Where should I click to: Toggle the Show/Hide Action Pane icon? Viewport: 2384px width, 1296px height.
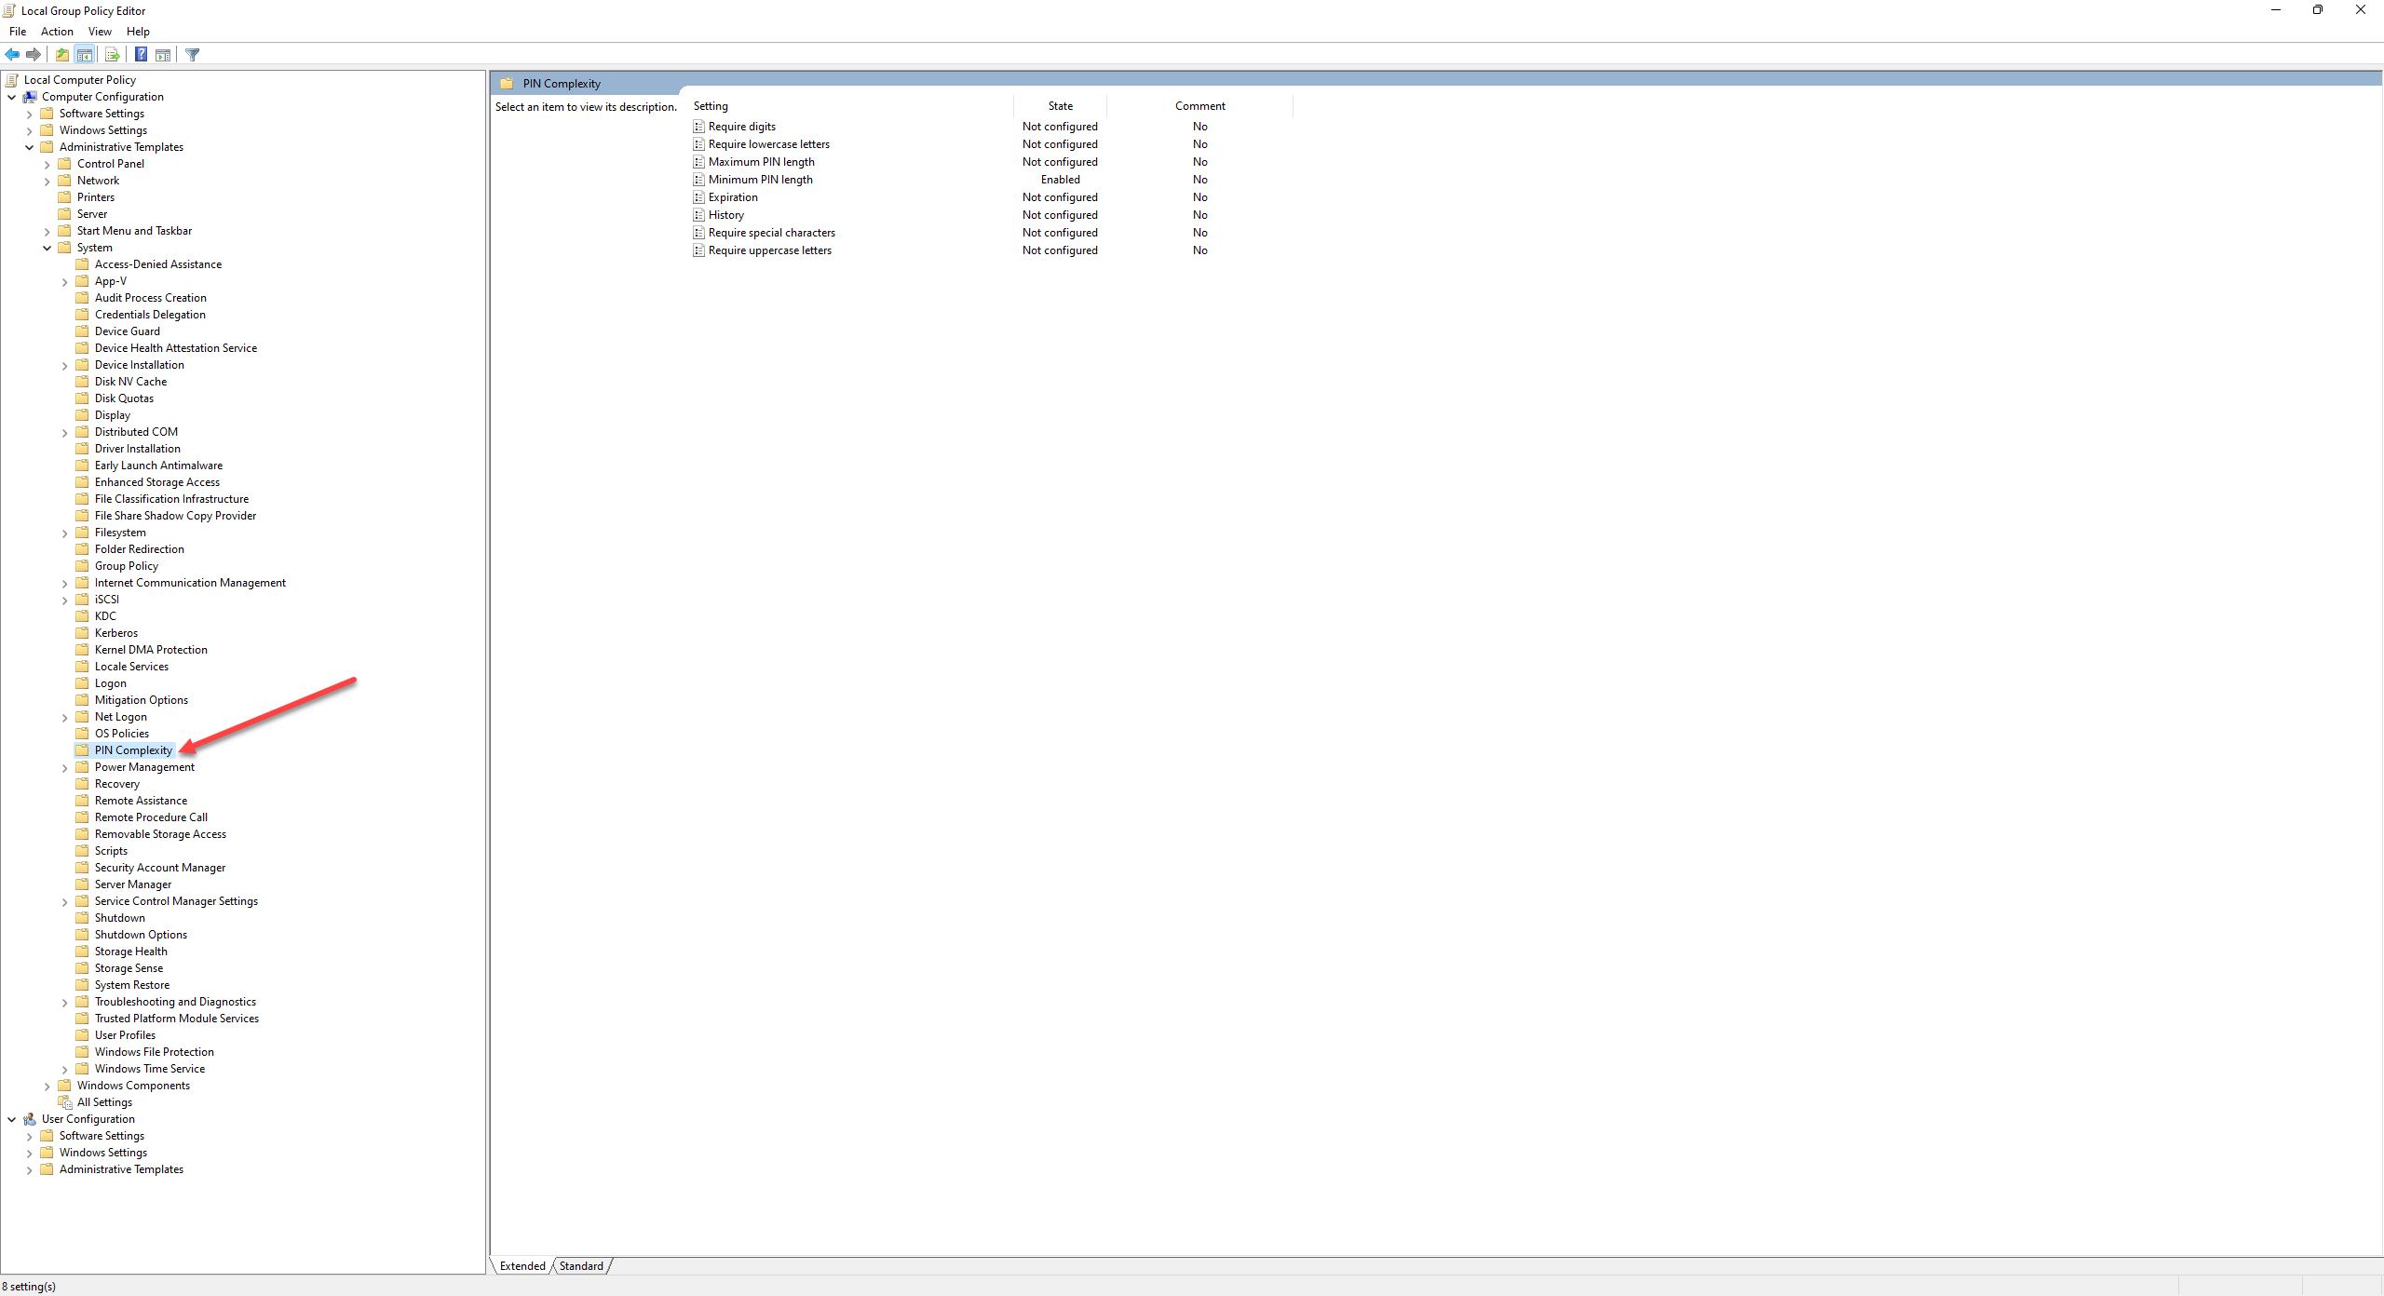click(163, 55)
